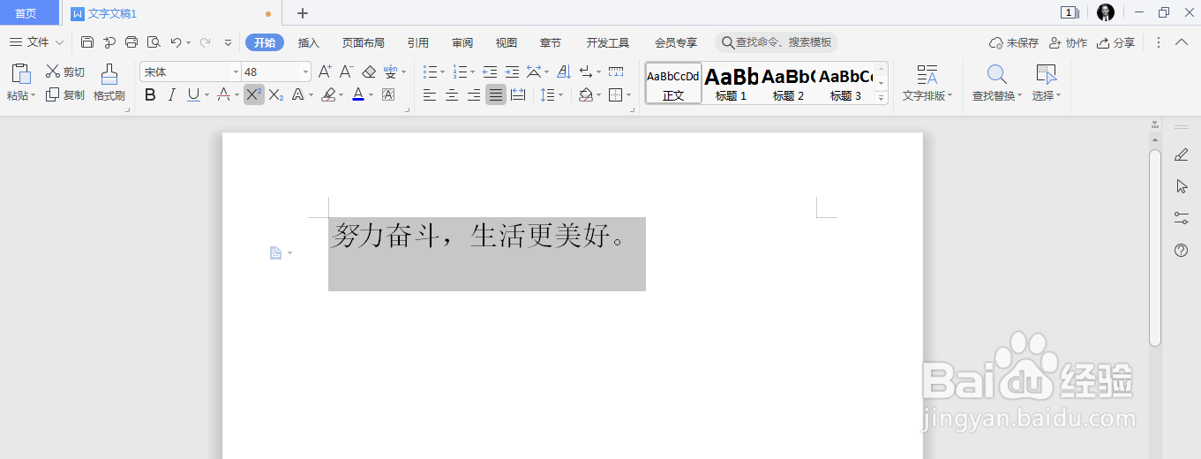Screen dimensions: 1201x459
Task: Click the Select (选择) tool icon
Action: tap(1047, 76)
